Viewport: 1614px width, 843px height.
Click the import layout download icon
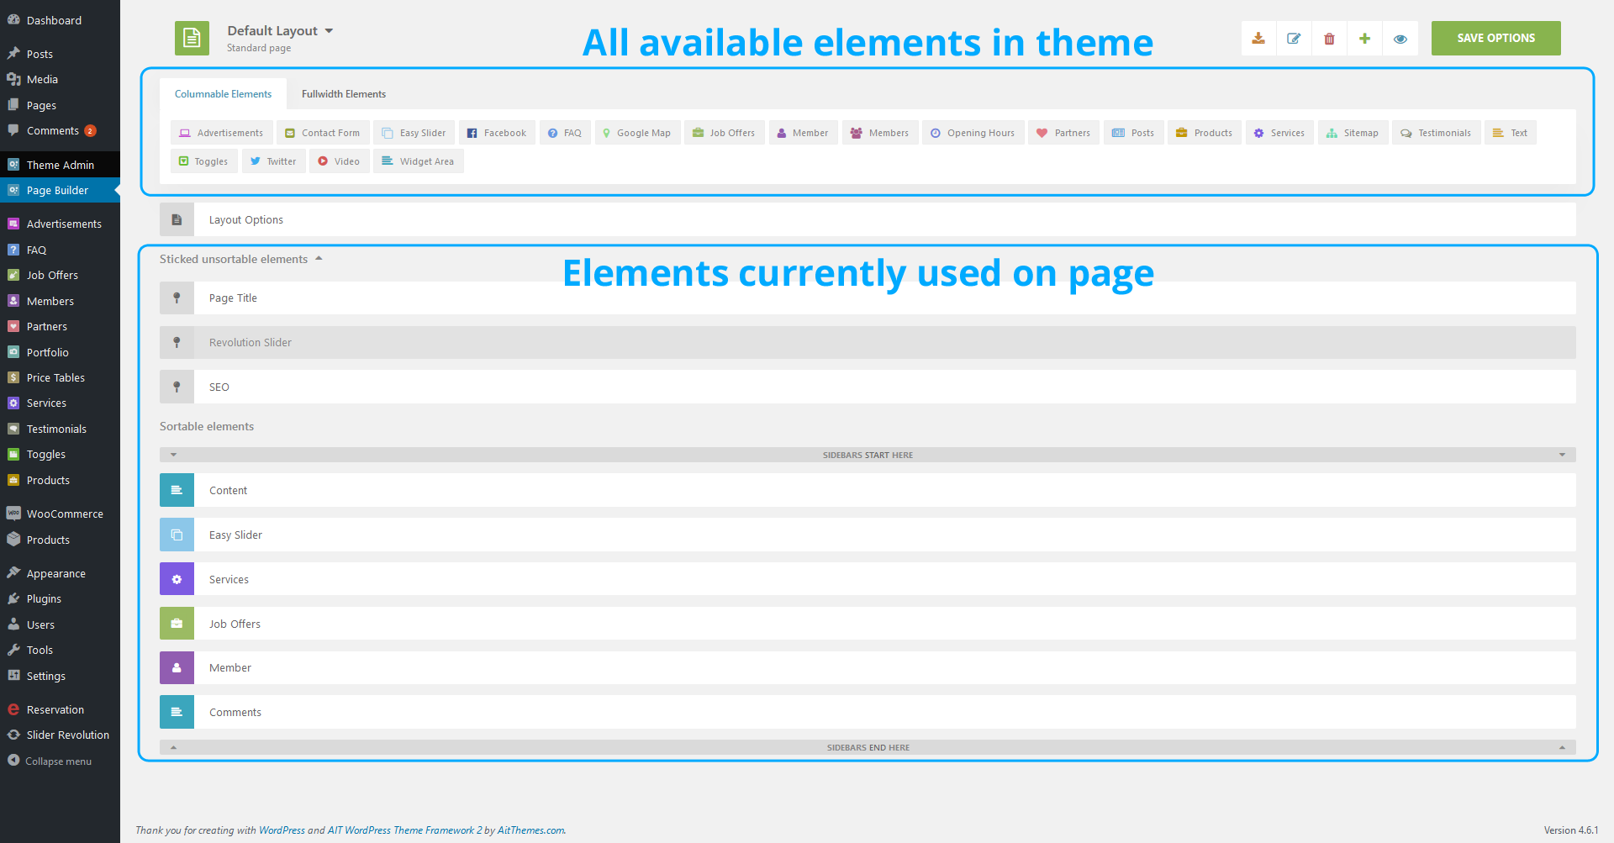click(x=1258, y=39)
